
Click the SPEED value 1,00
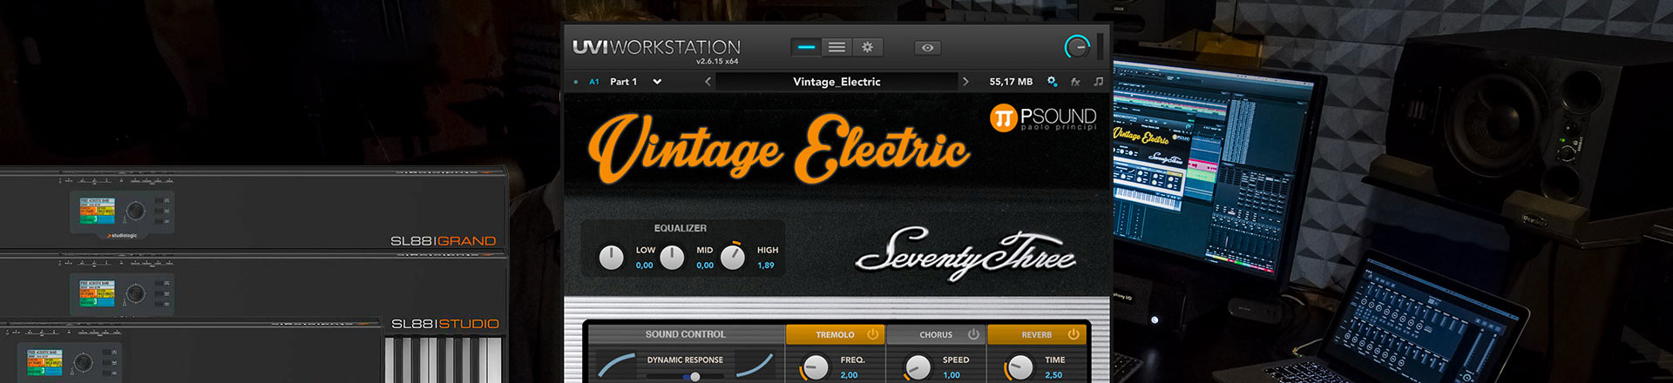[952, 375]
